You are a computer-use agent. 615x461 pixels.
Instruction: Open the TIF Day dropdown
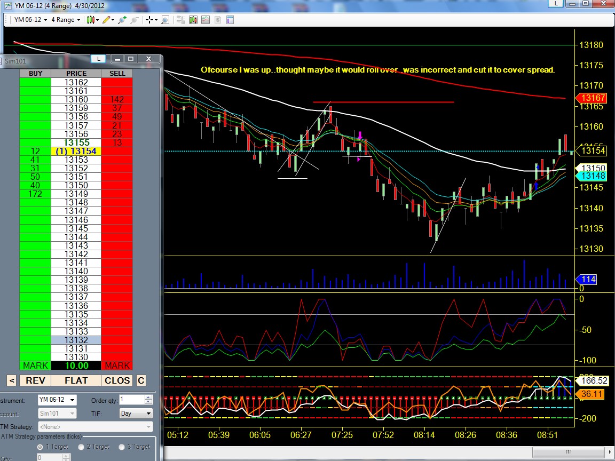coord(136,413)
